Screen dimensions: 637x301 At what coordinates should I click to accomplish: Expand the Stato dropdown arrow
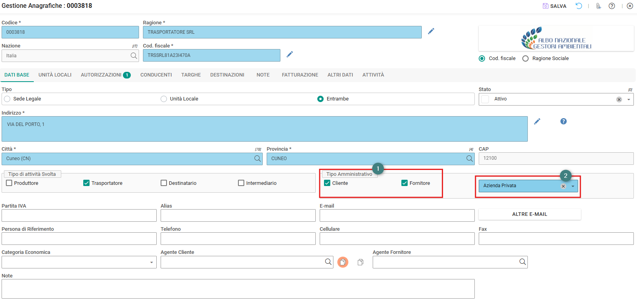click(x=629, y=99)
